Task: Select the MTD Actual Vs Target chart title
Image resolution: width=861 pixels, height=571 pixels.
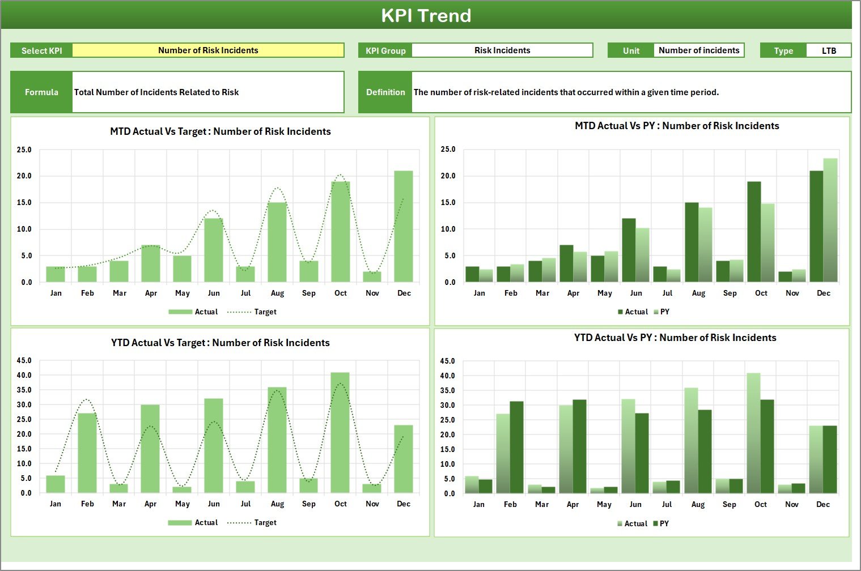Action: pyautogui.click(x=220, y=131)
